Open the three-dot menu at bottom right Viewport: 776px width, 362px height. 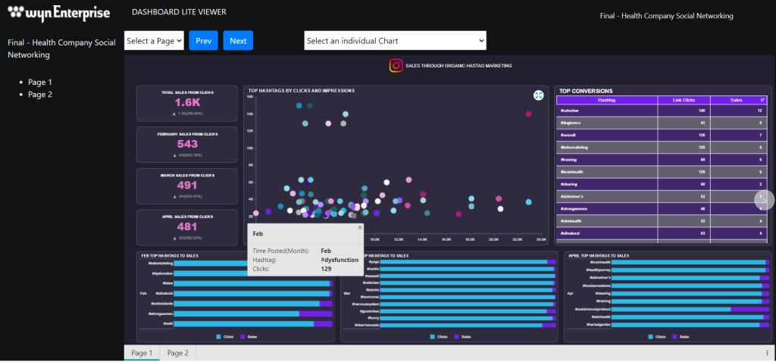(767, 353)
